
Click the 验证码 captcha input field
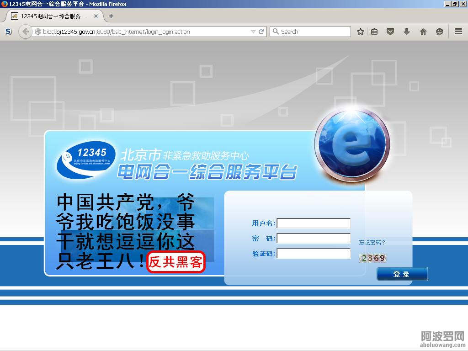point(314,254)
